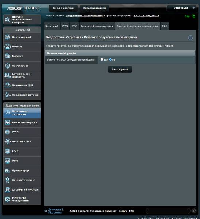Click the green App icon in header

[x=193, y=16]
